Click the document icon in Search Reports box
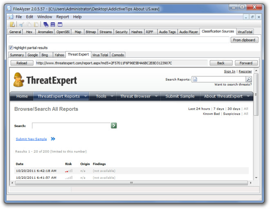 [x=195, y=79]
